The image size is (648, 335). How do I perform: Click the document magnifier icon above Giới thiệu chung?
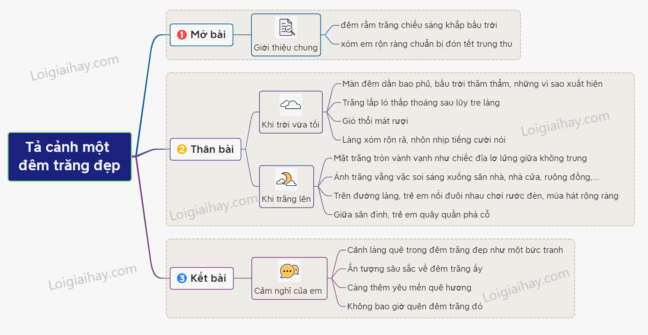click(x=286, y=28)
